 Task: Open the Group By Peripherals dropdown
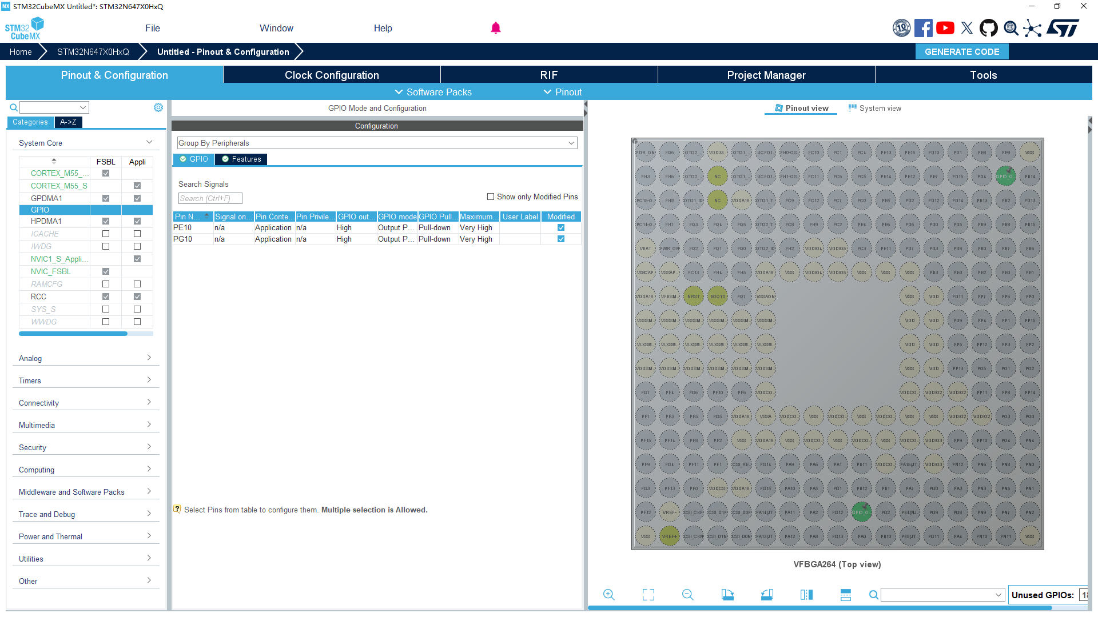[377, 143]
